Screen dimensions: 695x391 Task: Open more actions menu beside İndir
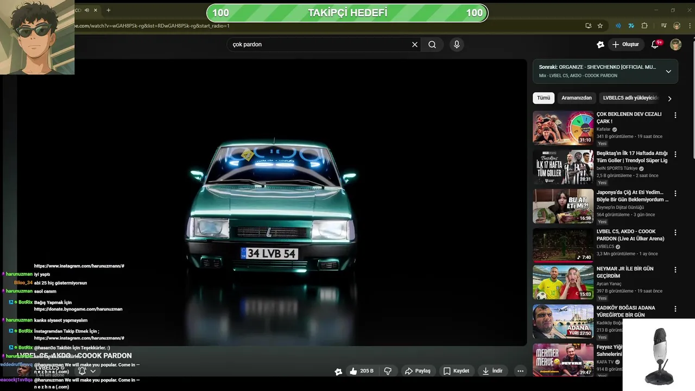click(520, 371)
